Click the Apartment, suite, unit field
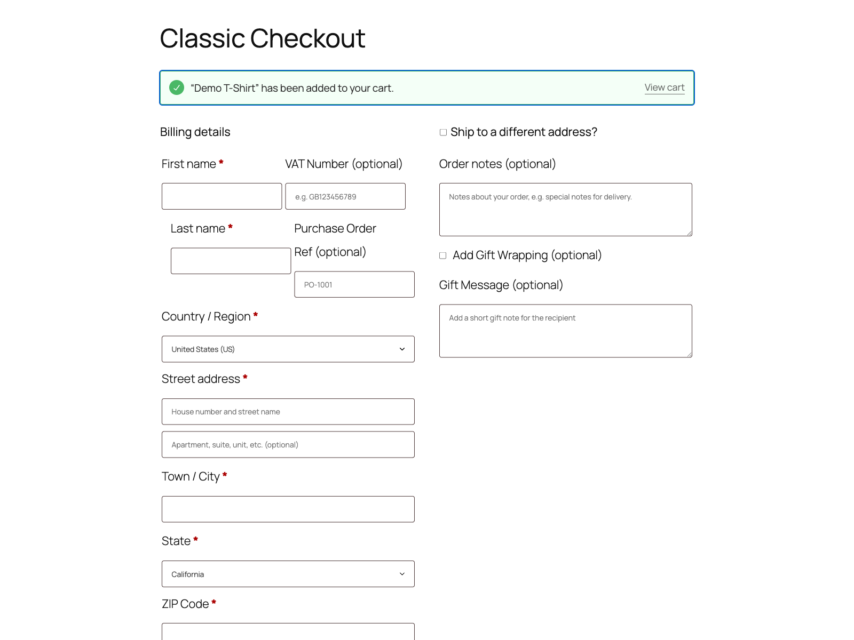Image resolution: width=854 pixels, height=640 pixels. pos(288,444)
